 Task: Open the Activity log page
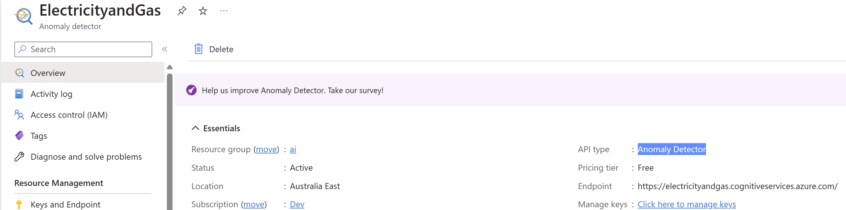point(51,94)
